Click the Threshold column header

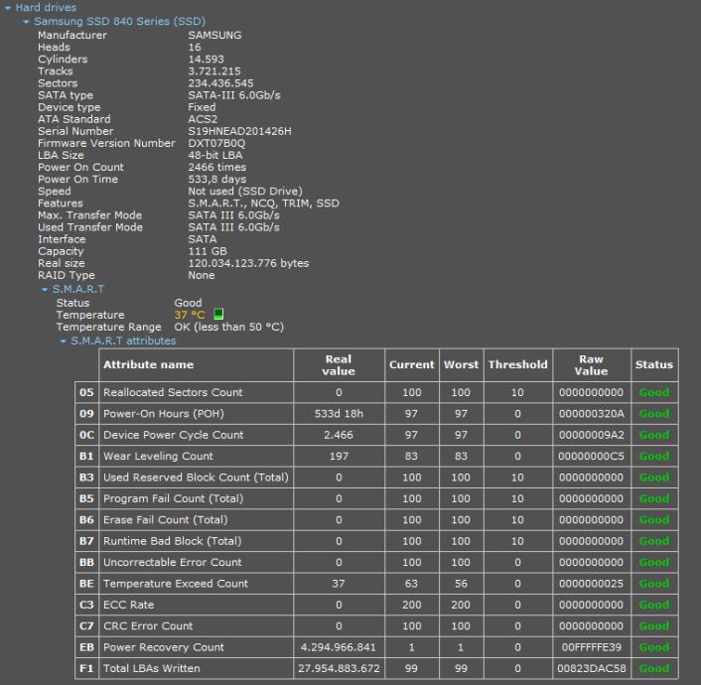517,365
